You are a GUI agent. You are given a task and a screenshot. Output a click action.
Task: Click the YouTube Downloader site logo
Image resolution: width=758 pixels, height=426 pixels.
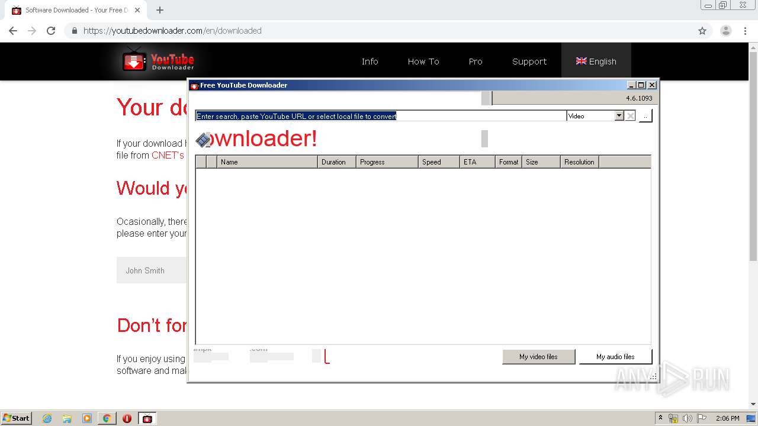(x=158, y=61)
